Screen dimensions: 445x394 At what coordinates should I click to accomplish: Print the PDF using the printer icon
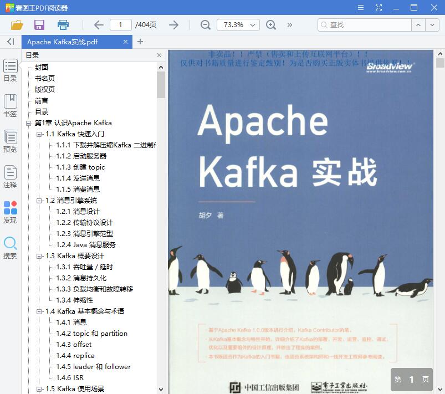point(63,25)
